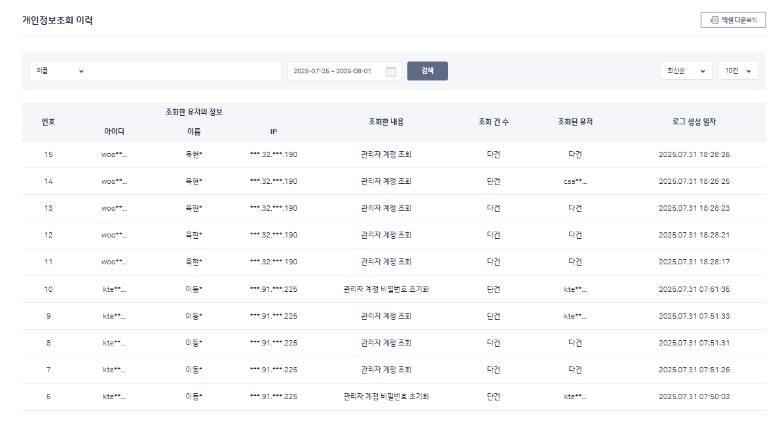Click the 조회한 내용 column header
The width and height of the screenshot is (778, 422).
tap(386, 122)
